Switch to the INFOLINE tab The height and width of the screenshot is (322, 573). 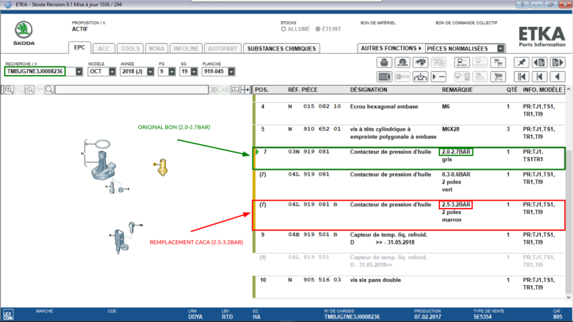coord(186,48)
